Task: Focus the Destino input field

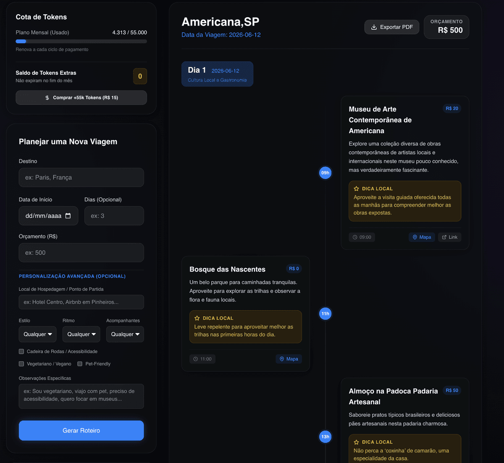Action: click(81, 178)
